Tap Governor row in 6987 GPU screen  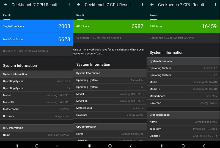[110, 115]
